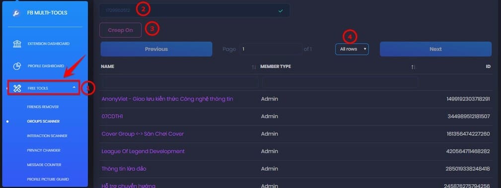Sort the table by the NAME column arrows
Viewport: 501px width, 188px height.
tap(254, 67)
